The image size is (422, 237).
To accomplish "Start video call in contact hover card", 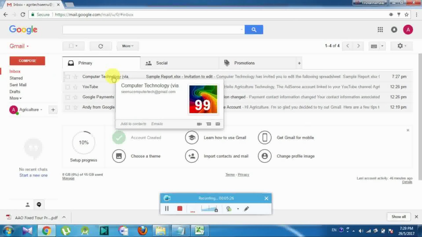I will tap(199, 124).
